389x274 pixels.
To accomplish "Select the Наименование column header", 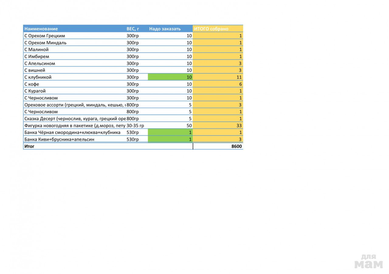I will (41, 29).
